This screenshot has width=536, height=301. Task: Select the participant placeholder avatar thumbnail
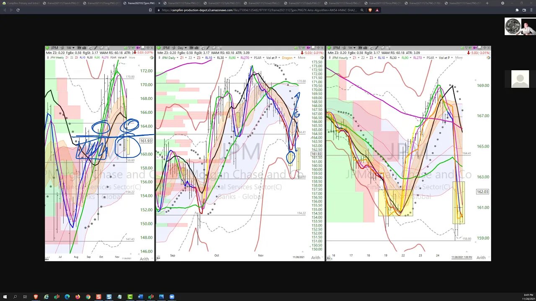[x=520, y=79]
